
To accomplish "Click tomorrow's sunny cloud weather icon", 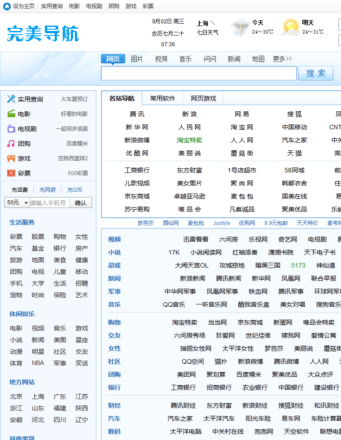I will pyautogui.click(x=291, y=27).
